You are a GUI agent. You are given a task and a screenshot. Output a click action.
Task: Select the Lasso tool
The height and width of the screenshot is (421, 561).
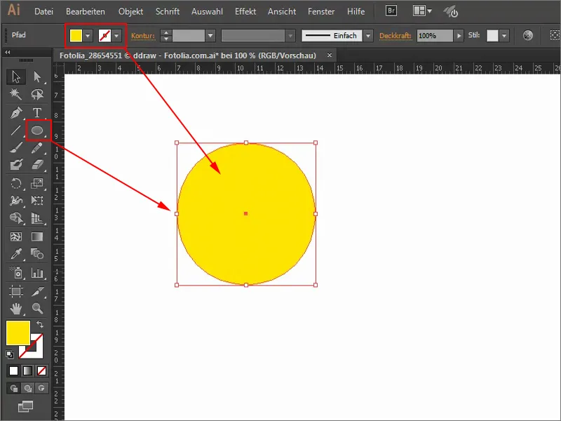tap(37, 94)
